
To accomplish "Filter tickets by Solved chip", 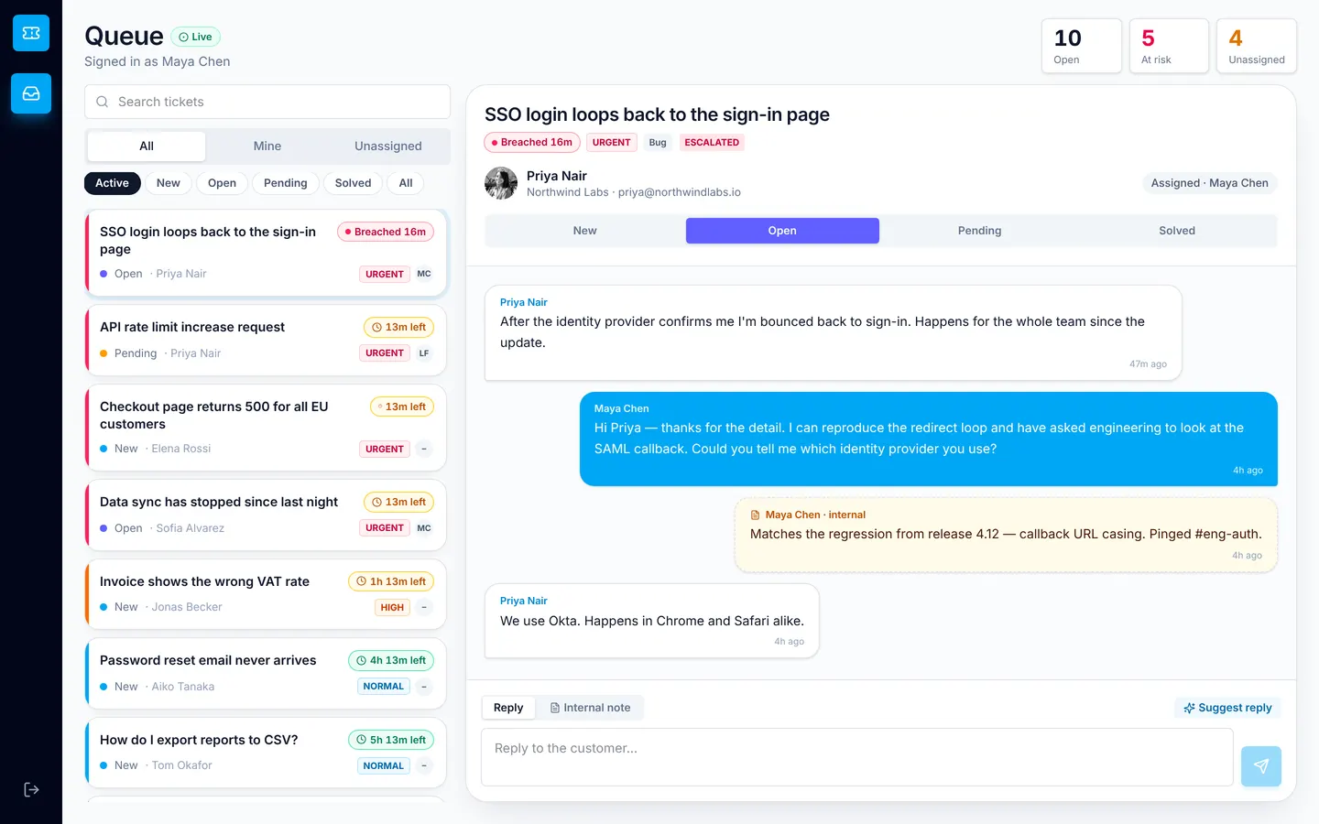I will [x=354, y=183].
